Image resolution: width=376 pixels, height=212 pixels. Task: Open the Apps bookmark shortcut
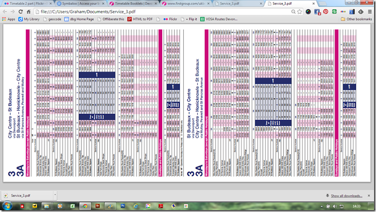[8, 19]
